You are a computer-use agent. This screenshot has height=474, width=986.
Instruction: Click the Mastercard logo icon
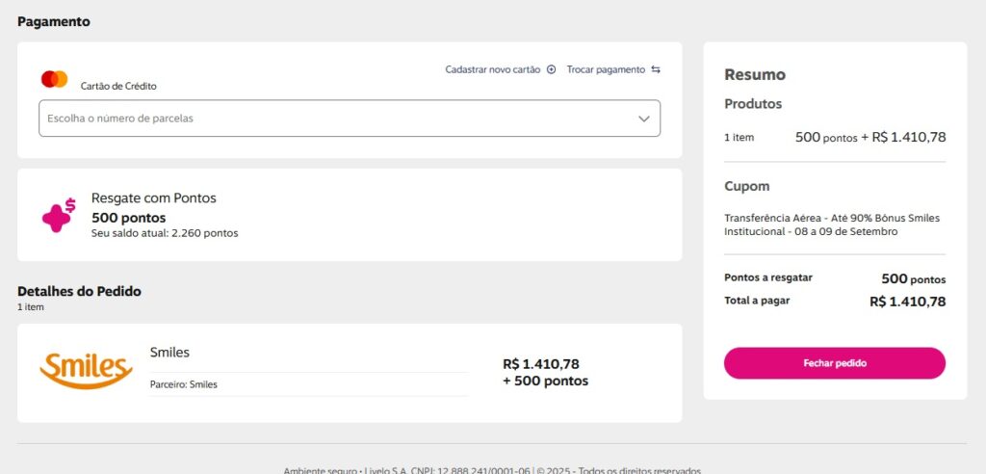click(x=55, y=79)
